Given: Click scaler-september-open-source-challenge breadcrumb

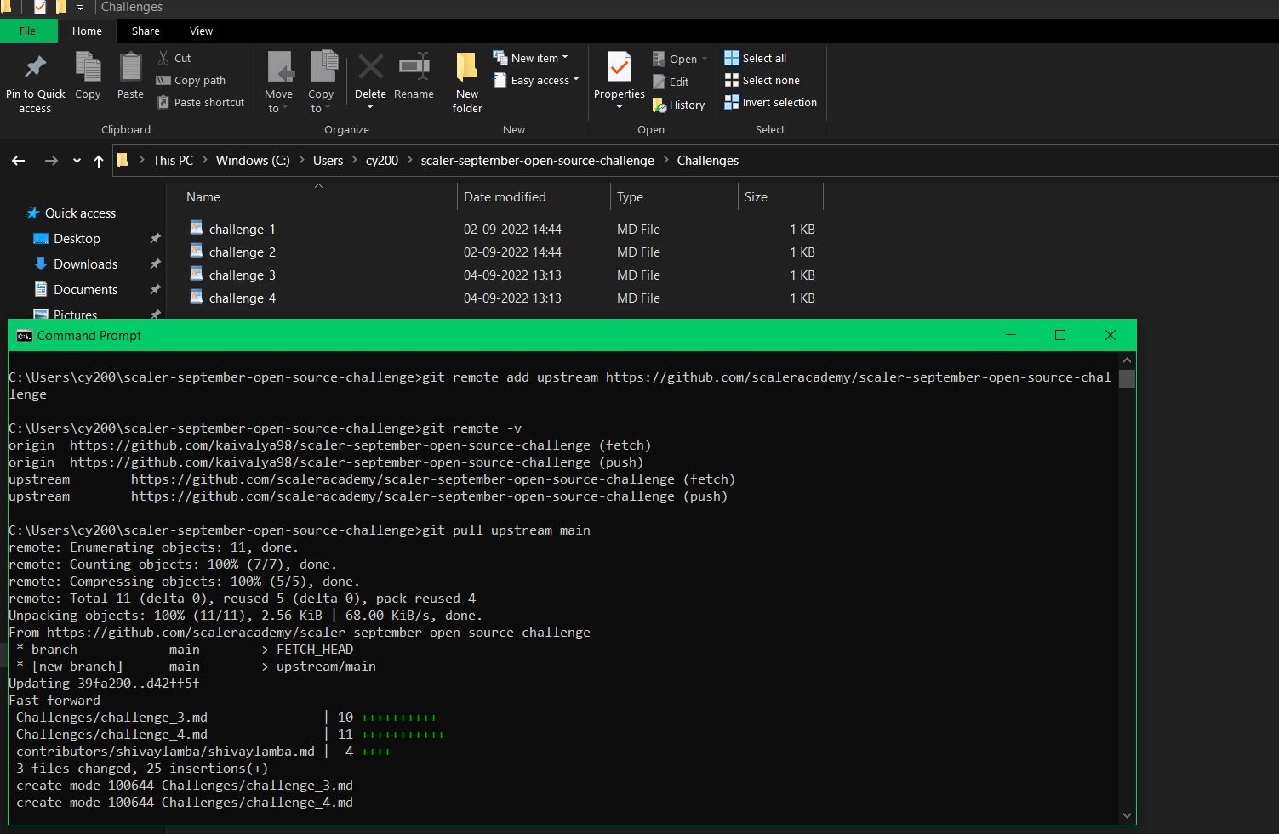Looking at the screenshot, I should 538,160.
